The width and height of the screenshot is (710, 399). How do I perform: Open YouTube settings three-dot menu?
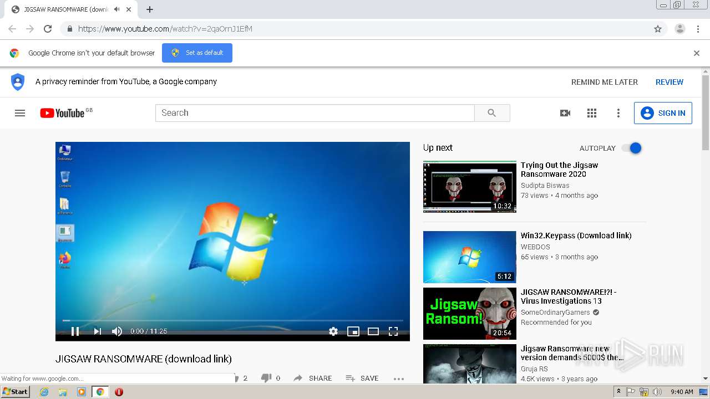618,113
